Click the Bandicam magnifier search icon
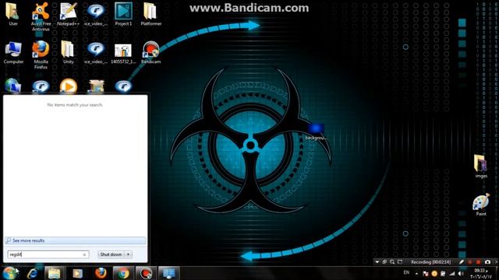 click(x=392, y=262)
